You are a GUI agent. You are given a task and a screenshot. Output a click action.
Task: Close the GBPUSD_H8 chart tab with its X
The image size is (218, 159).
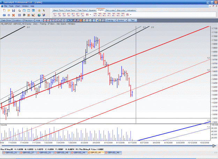pos(55,153)
